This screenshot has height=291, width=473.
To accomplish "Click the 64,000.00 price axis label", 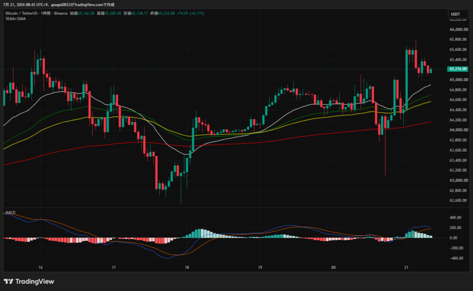I will tap(459, 130).
